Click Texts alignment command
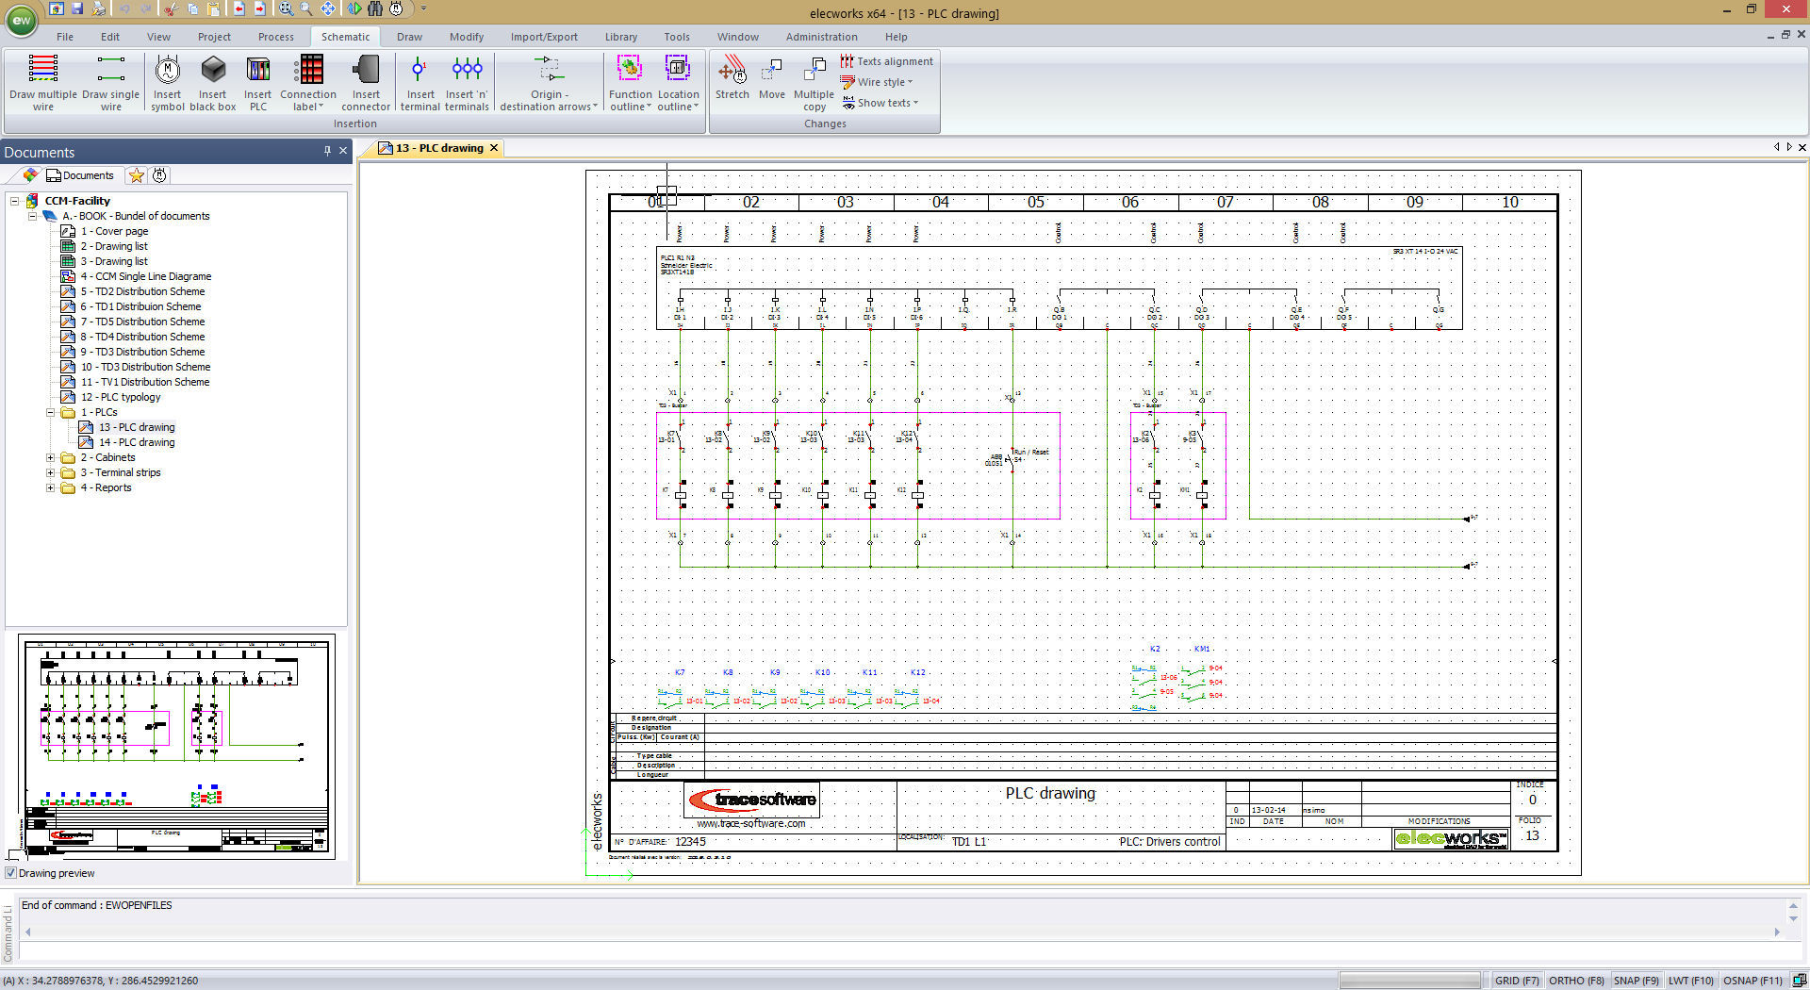The image size is (1810, 990). [886, 61]
